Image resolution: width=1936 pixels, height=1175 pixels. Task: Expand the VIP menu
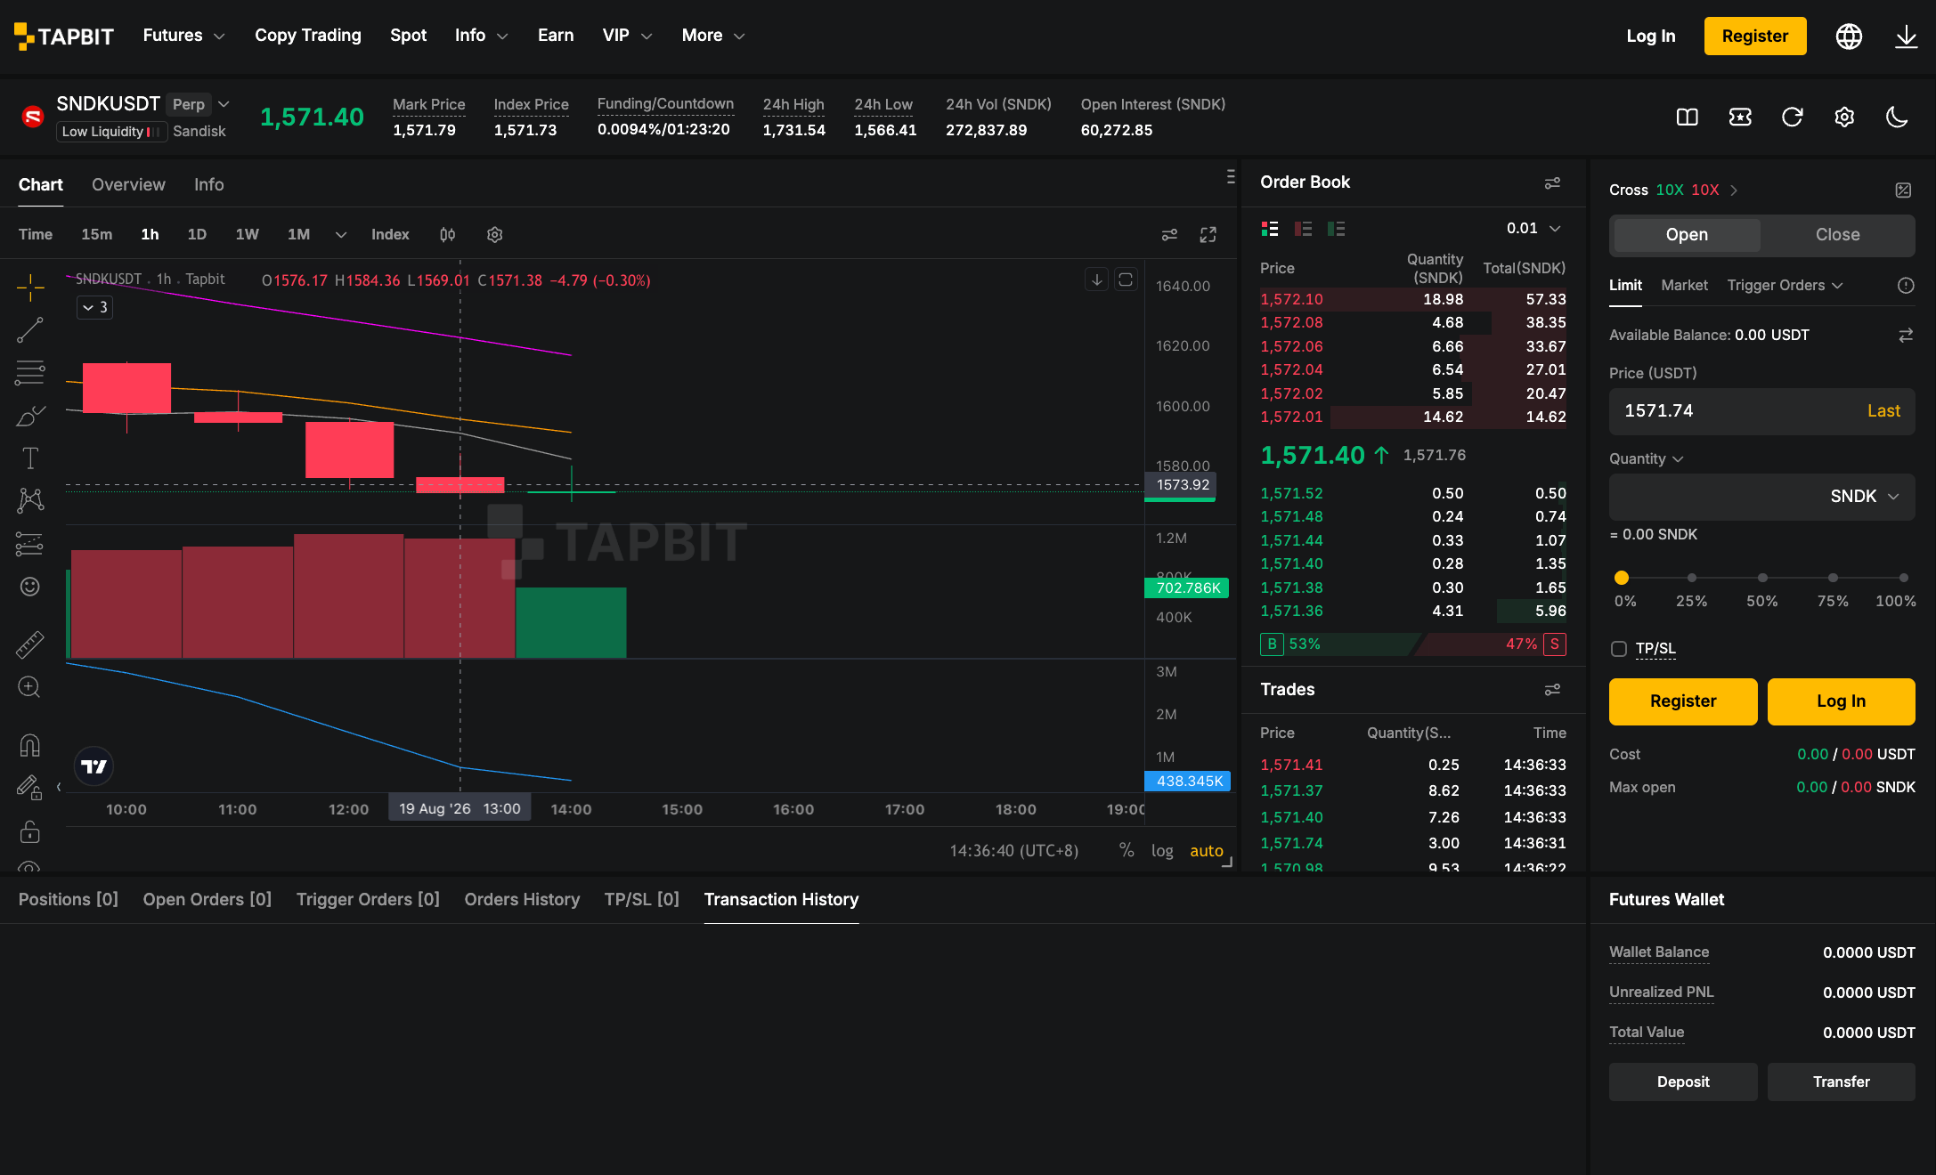pos(628,36)
